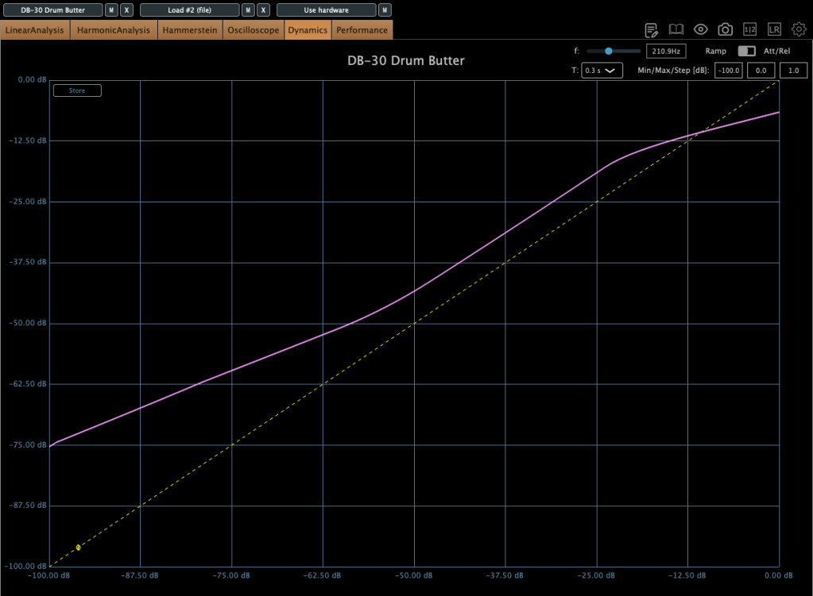Remove the Load #2 slot with X
The image size is (813, 596).
coord(263,10)
